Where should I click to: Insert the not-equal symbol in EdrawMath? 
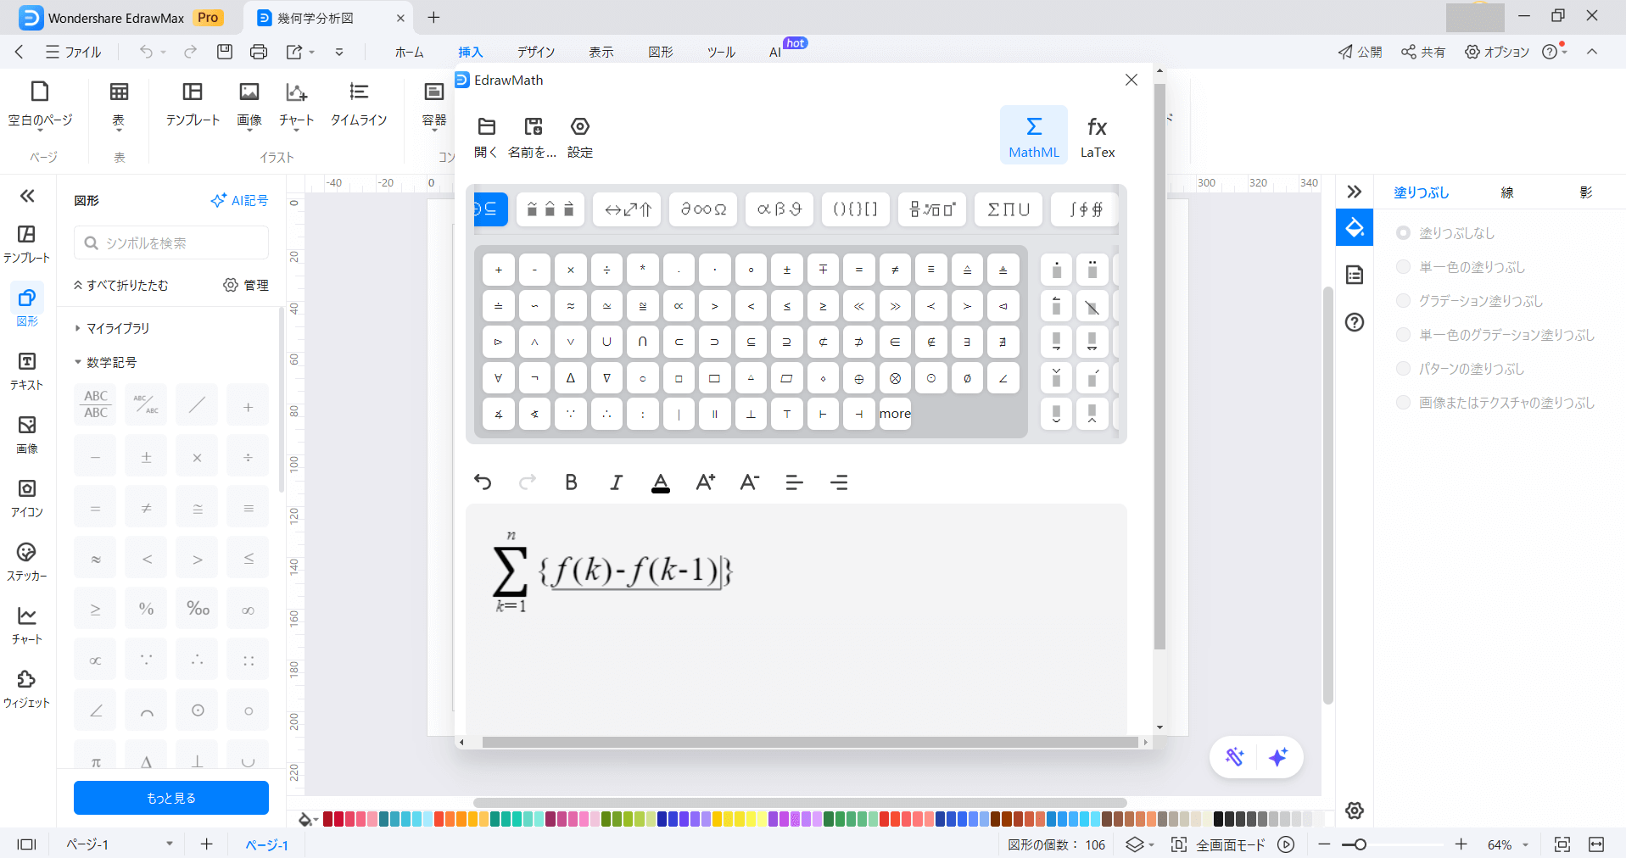tap(895, 270)
